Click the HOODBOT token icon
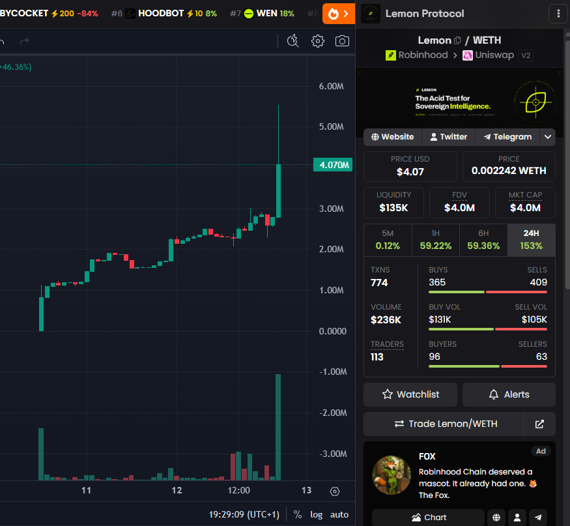This screenshot has width=570, height=526. (x=130, y=14)
